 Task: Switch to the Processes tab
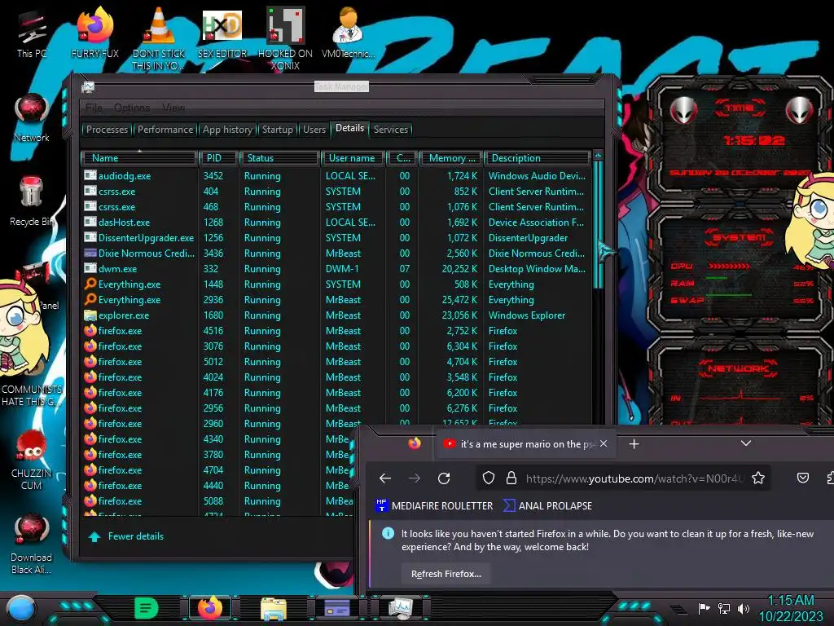point(107,130)
